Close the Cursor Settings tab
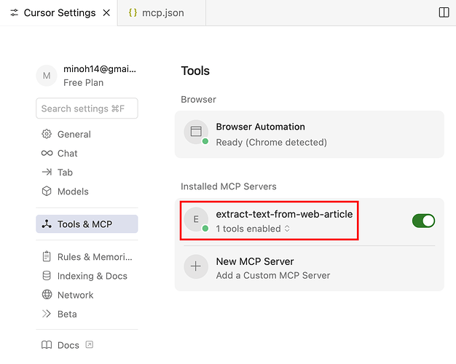This screenshot has height=364, width=456. (x=106, y=12)
